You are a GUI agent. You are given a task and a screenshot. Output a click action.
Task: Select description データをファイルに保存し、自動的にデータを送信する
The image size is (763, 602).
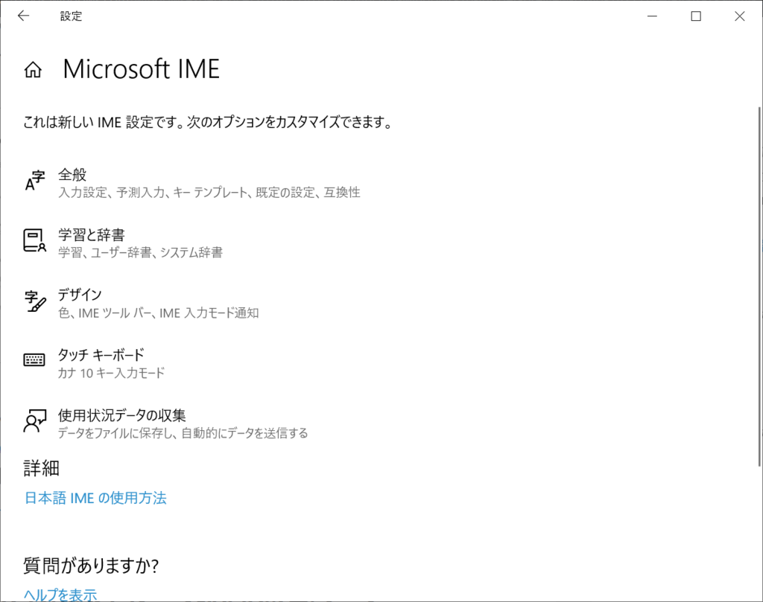tap(183, 433)
